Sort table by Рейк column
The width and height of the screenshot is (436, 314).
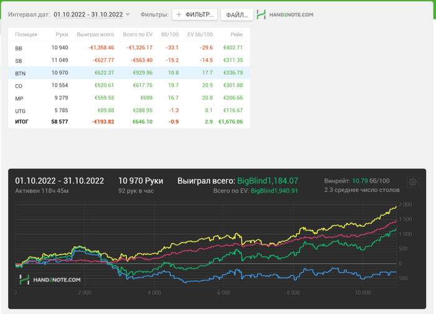coord(236,35)
